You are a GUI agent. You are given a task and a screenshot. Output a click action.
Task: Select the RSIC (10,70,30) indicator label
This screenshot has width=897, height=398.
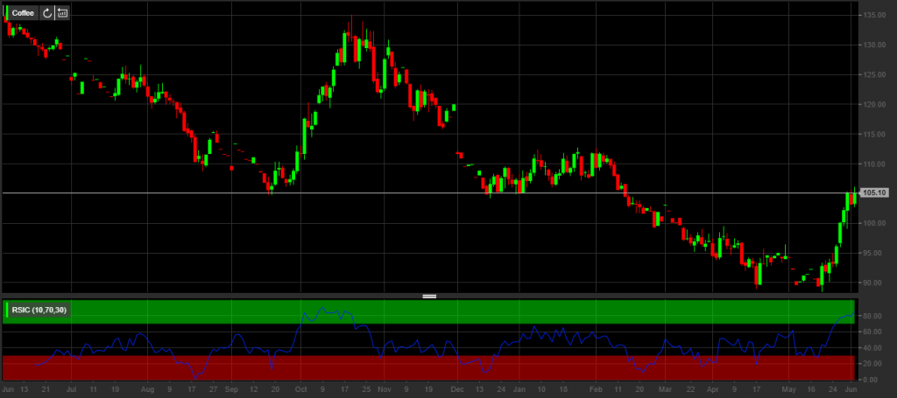pyautogui.click(x=39, y=310)
